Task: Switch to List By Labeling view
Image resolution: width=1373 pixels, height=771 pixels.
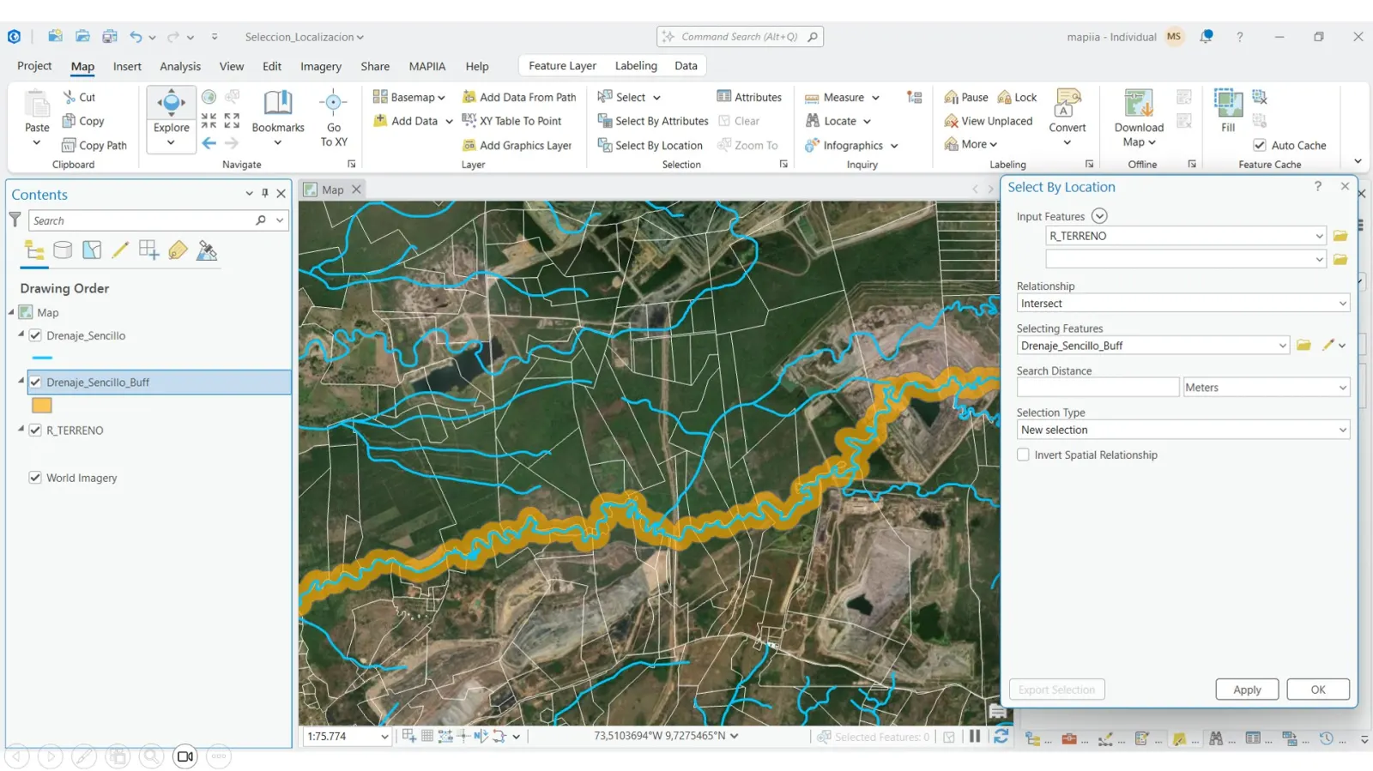Action: click(x=178, y=250)
